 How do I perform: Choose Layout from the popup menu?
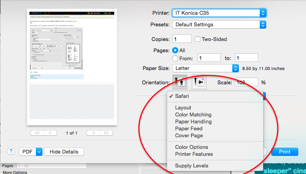click(x=183, y=107)
